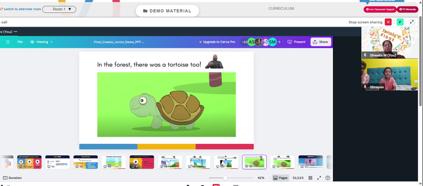Toggle the Pages view button
The height and width of the screenshot is (186, 423).
280,178
